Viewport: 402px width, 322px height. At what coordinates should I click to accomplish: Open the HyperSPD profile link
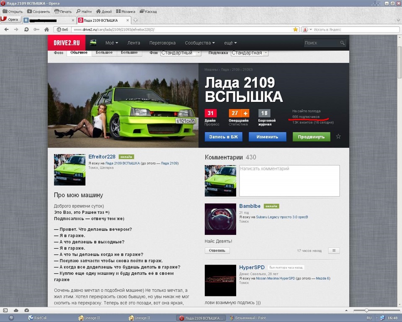pos(252,267)
